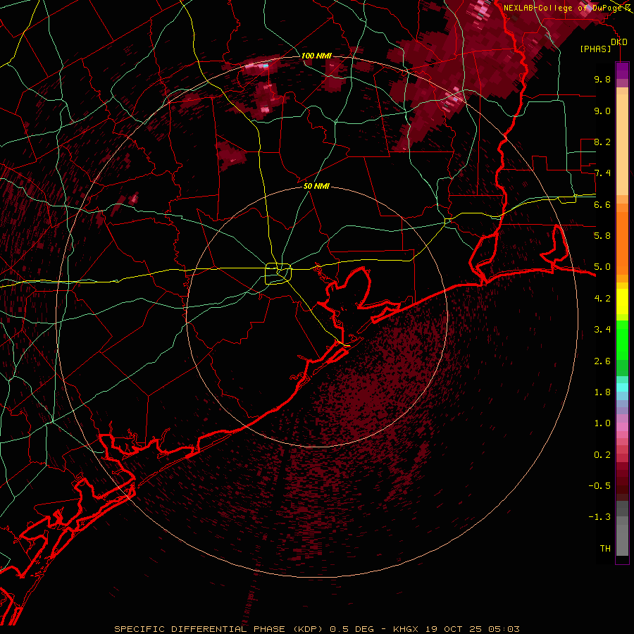Click the 0.2 value on the color scale
This screenshot has width=634, height=634.
602,455
